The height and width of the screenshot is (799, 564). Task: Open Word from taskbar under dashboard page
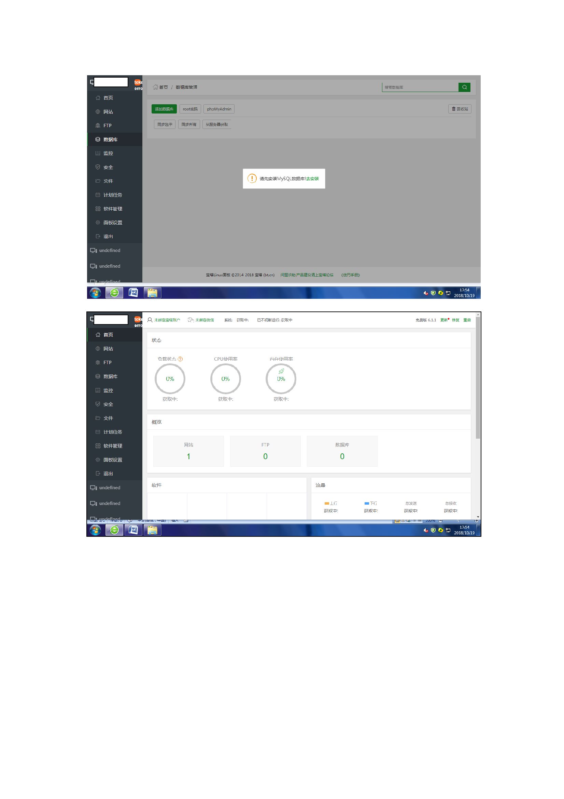click(x=133, y=530)
